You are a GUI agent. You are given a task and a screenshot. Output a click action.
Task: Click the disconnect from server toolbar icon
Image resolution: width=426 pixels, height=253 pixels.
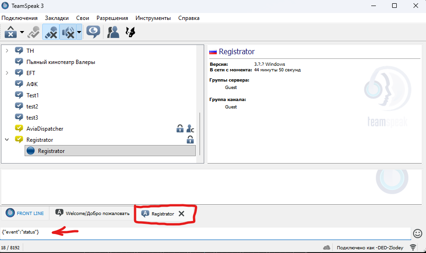pyautogui.click(x=11, y=32)
